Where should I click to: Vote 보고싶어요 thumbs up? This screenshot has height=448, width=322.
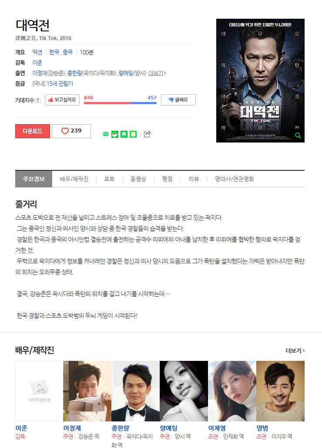[x=62, y=100]
